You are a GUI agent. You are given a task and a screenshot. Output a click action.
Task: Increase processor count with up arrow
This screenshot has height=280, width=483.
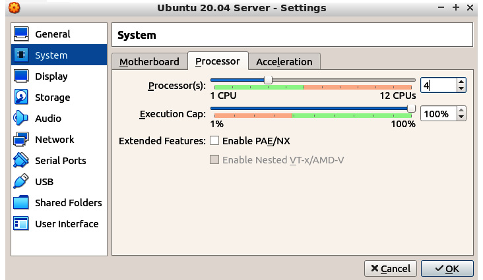[x=461, y=82]
